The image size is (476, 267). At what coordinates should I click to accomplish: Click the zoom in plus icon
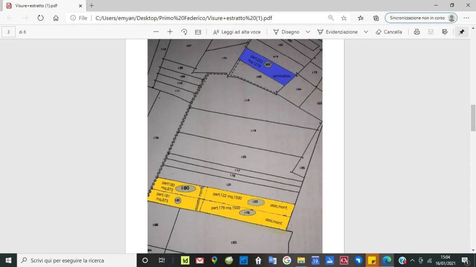170,32
